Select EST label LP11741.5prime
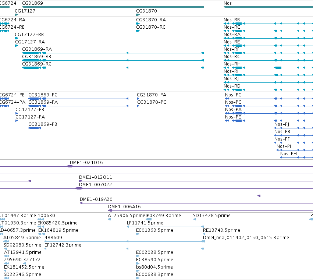Image resolution: width=313 pixels, height=280 pixels. pyautogui.click(x=145, y=223)
